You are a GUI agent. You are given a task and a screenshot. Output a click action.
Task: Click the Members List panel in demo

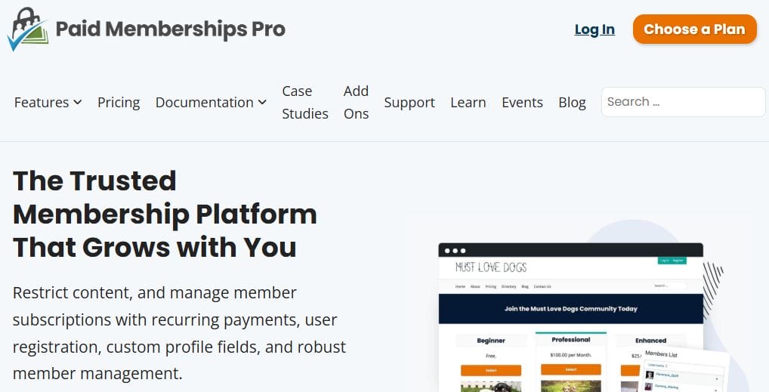[x=685, y=369]
